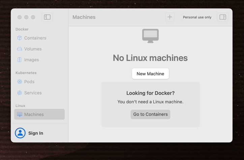Click the red close window button
This screenshot has height=160, width=244.
point(20,17)
